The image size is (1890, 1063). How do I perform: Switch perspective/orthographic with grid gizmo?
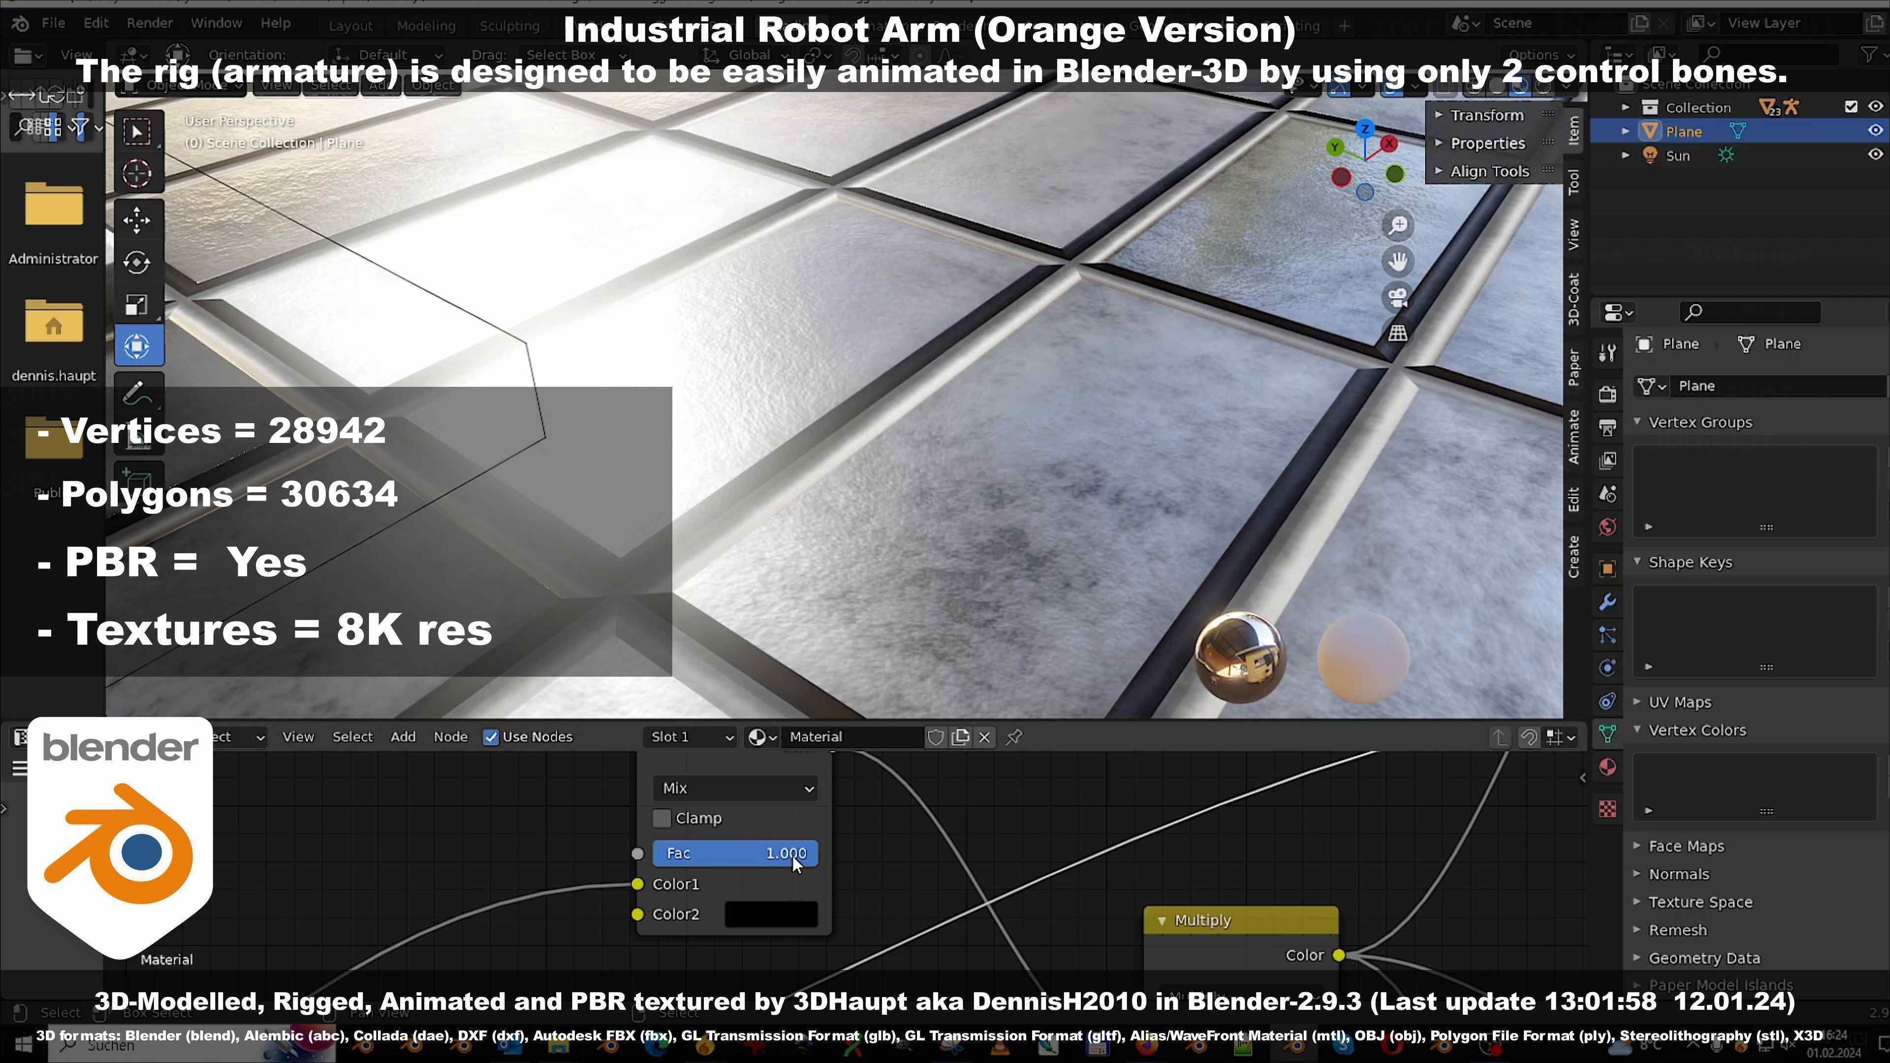(x=1398, y=333)
